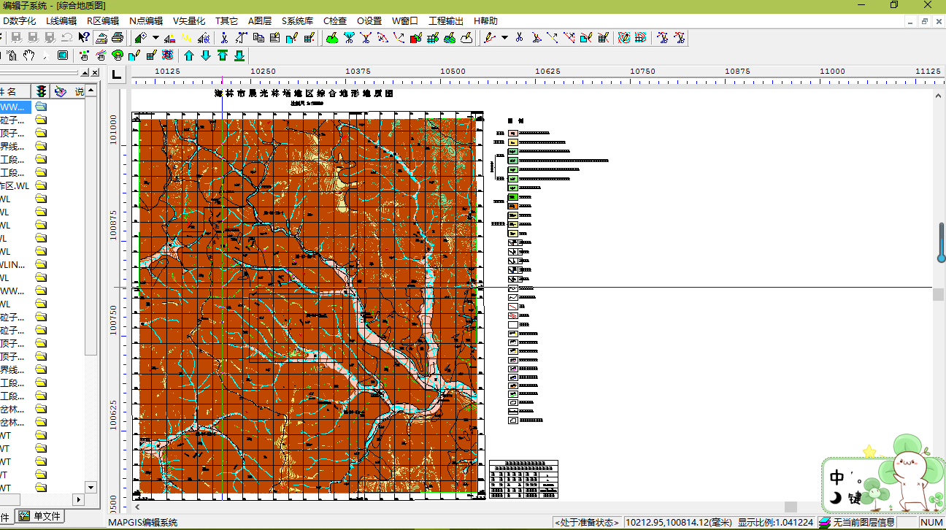Select the input point tool icon
Image resolution: width=946 pixels, height=530 pixels.
click(140, 37)
